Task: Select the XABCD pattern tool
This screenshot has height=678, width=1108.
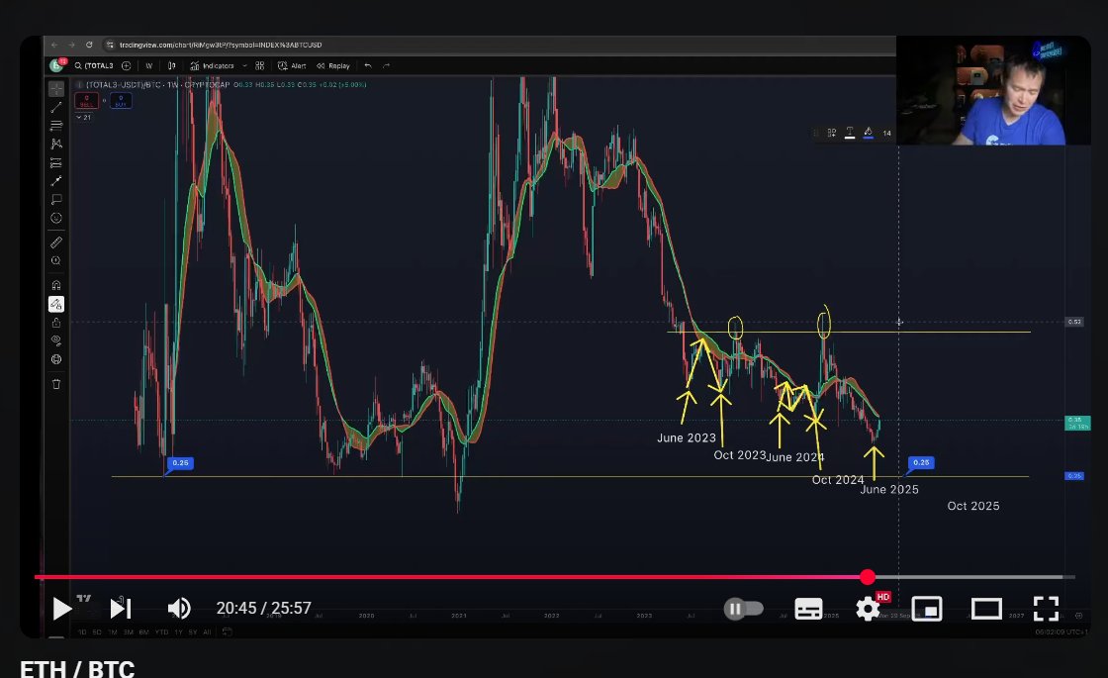Action: point(56,143)
